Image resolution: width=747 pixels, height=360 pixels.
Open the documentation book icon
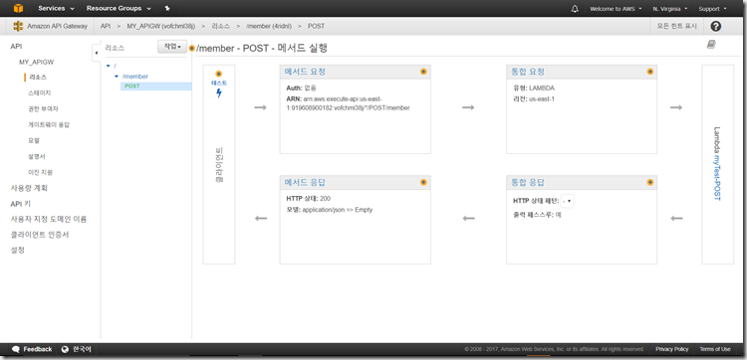pos(711,44)
